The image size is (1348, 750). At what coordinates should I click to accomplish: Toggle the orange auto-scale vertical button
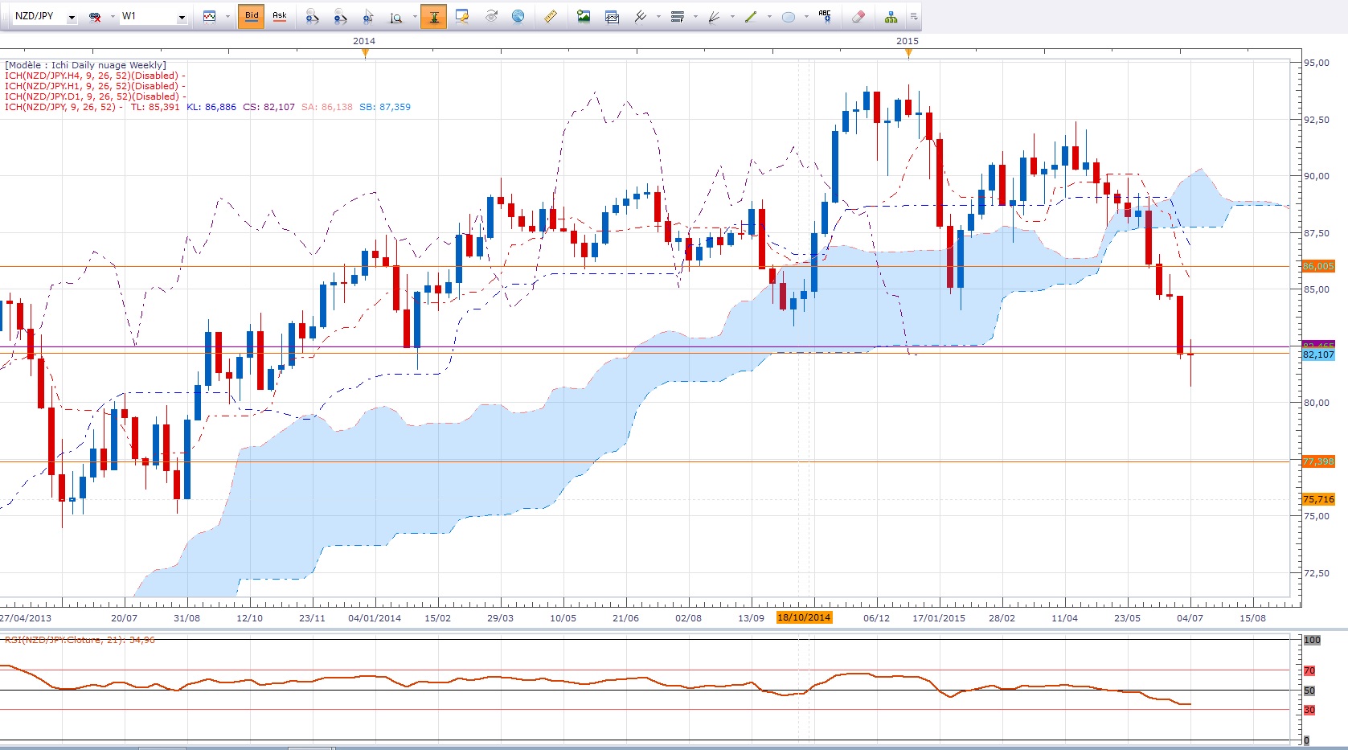pos(434,16)
